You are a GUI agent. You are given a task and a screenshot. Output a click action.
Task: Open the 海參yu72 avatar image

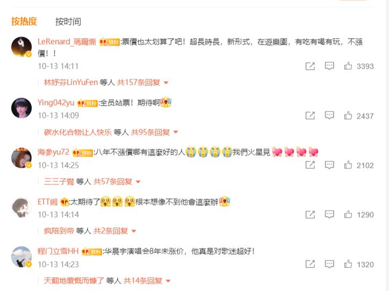point(21,158)
